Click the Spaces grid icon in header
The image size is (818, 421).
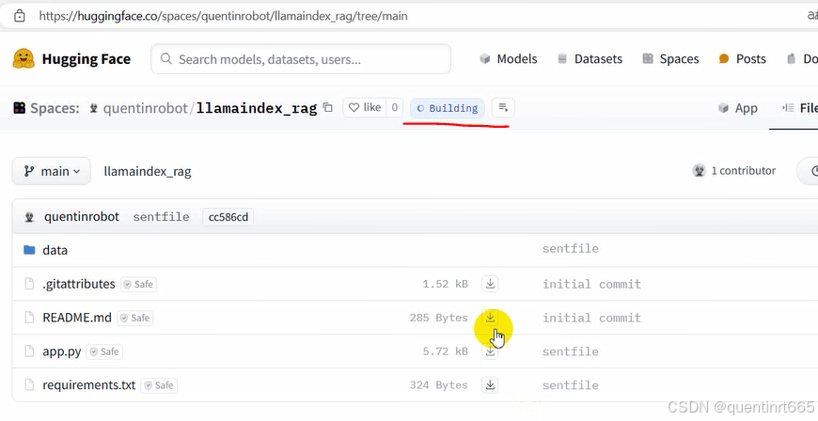click(20, 108)
